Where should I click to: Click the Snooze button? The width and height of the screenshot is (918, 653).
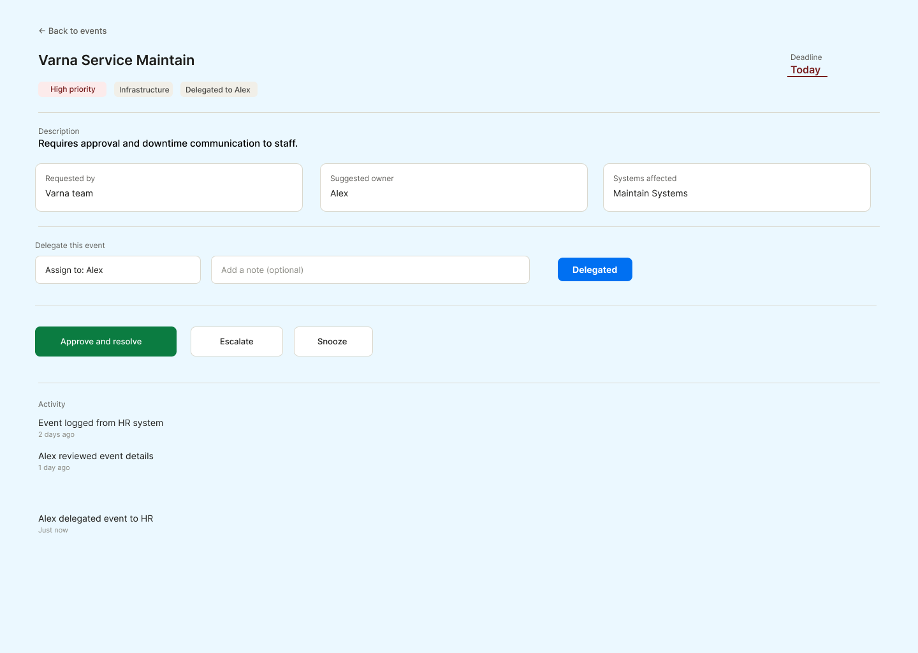pyautogui.click(x=333, y=342)
